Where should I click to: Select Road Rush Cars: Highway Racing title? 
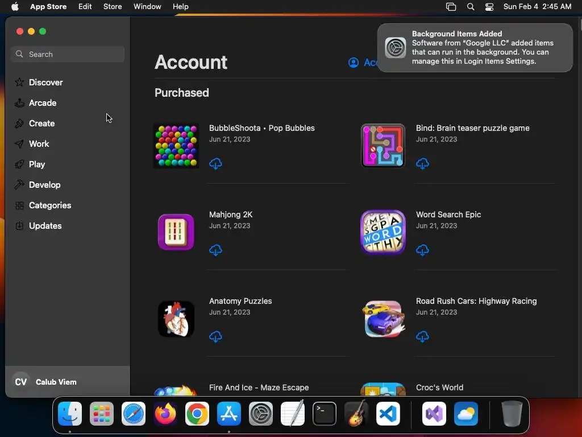click(476, 301)
